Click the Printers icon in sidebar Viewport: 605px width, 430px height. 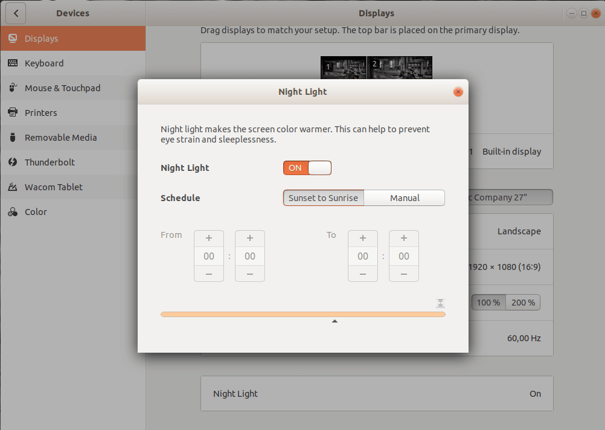(12, 113)
